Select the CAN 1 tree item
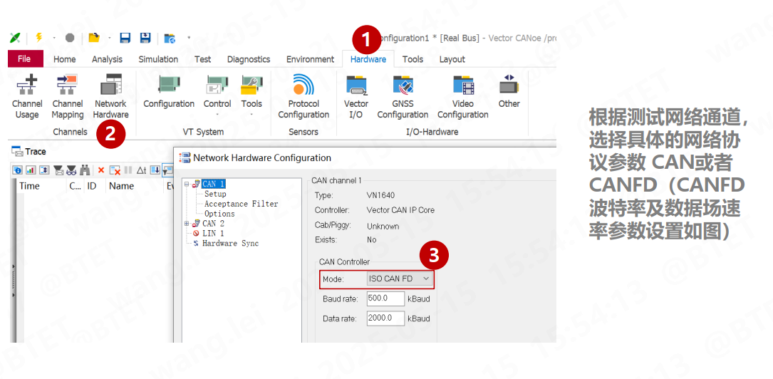This screenshot has height=379, width=773. tap(214, 184)
